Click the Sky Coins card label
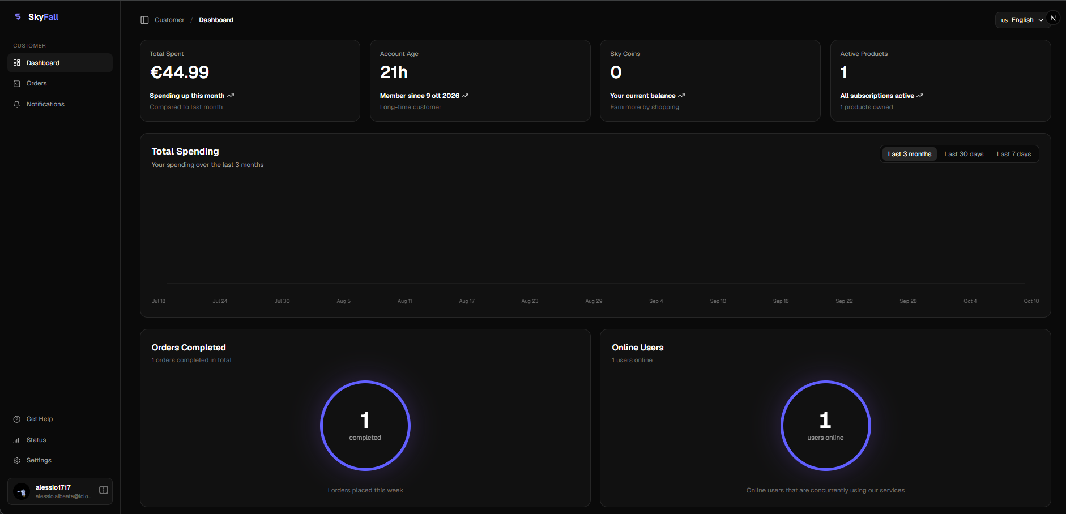 tap(625, 54)
